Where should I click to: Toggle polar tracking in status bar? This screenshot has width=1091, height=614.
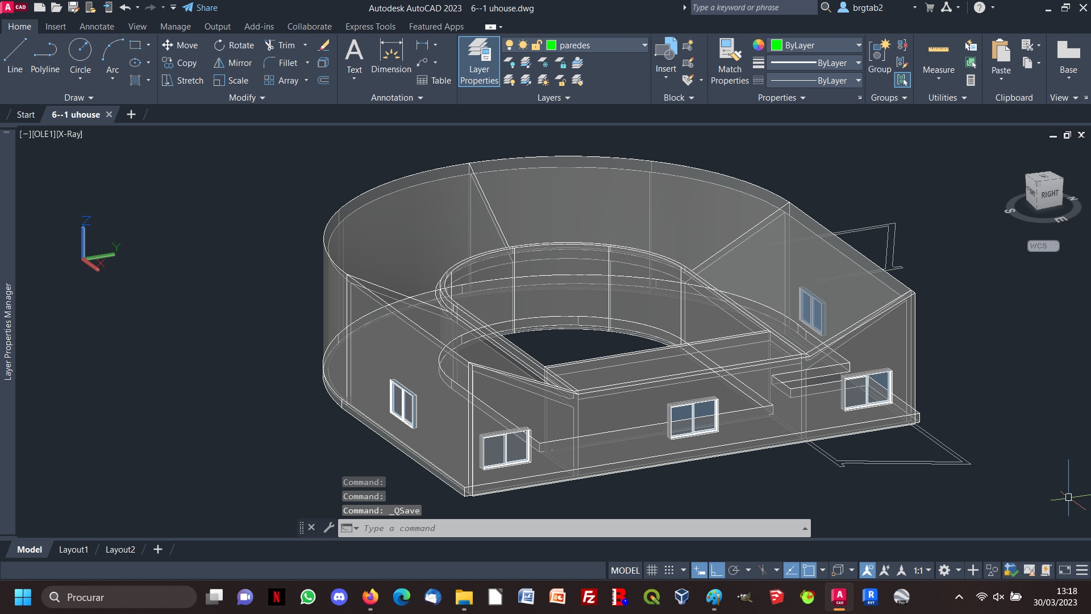(734, 570)
